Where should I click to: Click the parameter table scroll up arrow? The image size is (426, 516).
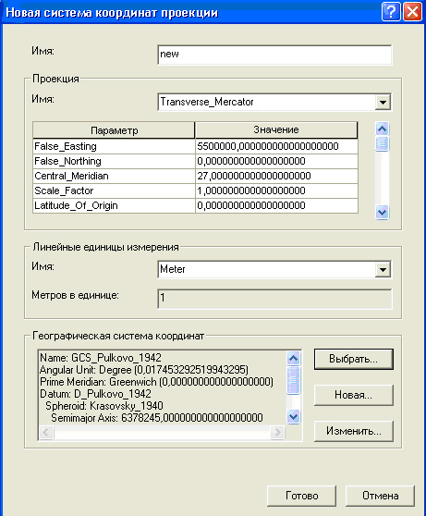382,129
